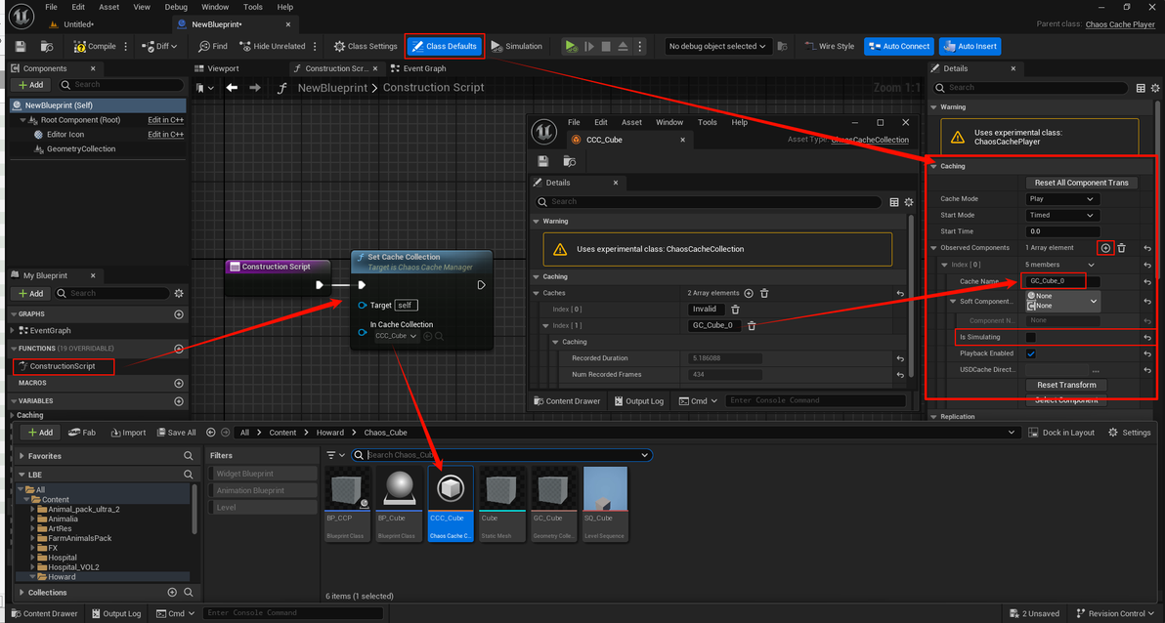Add a new component with Add button

pyautogui.click(x=30, y=85)
